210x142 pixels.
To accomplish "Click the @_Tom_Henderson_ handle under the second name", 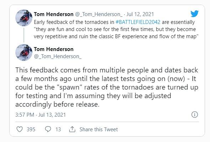I will [x=58, y=56].
